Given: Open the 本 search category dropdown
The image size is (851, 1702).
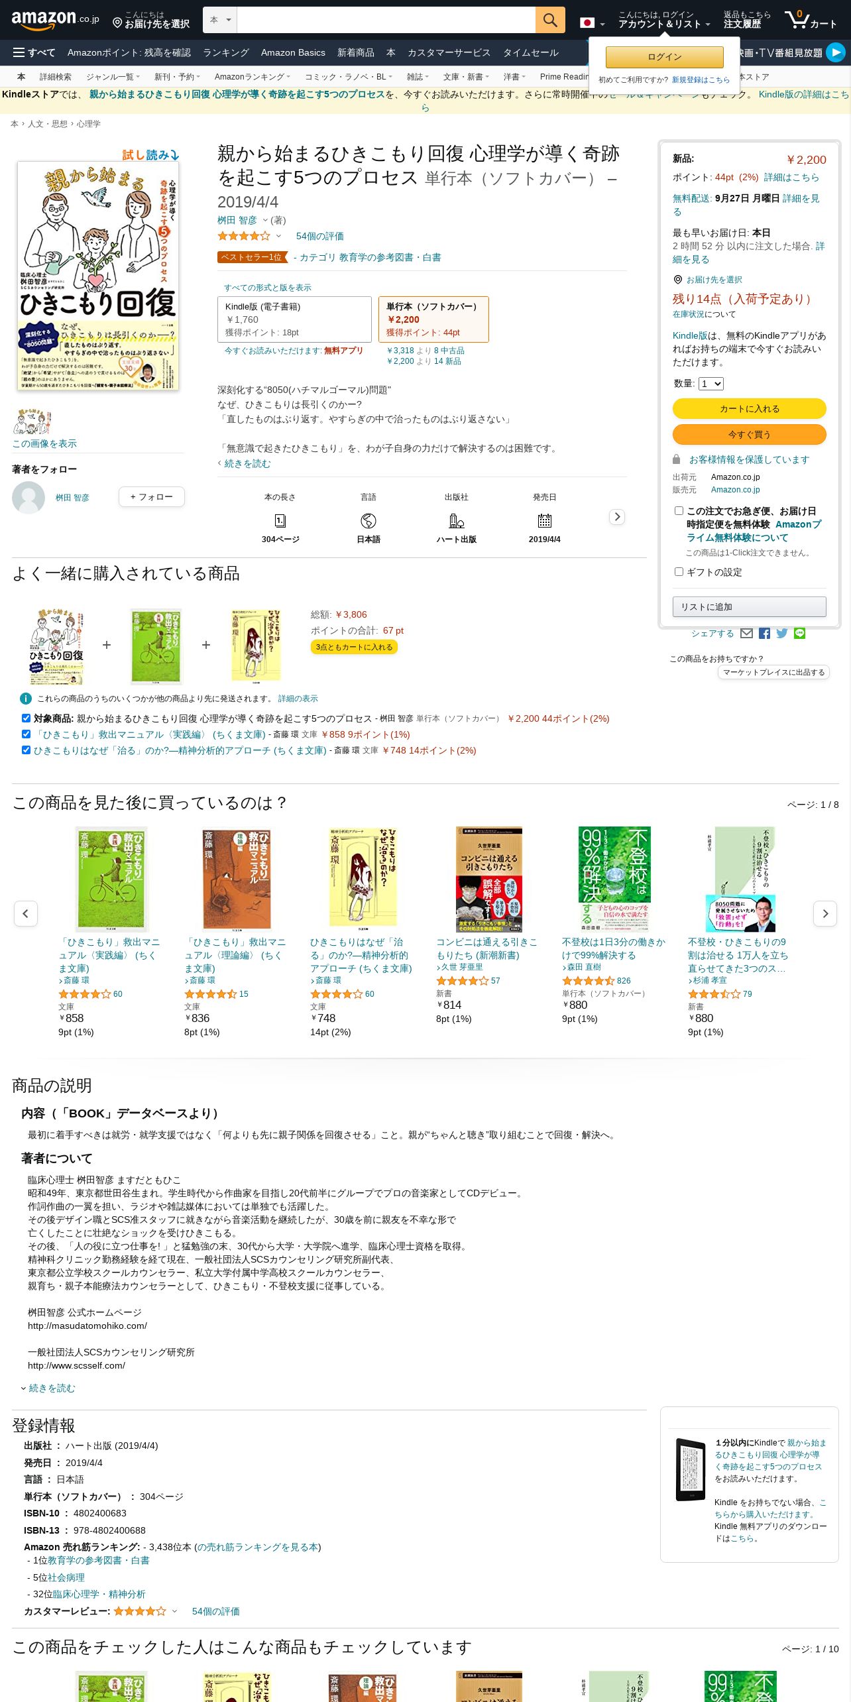Looking at the screenshot, I should (x=220, y=20).
